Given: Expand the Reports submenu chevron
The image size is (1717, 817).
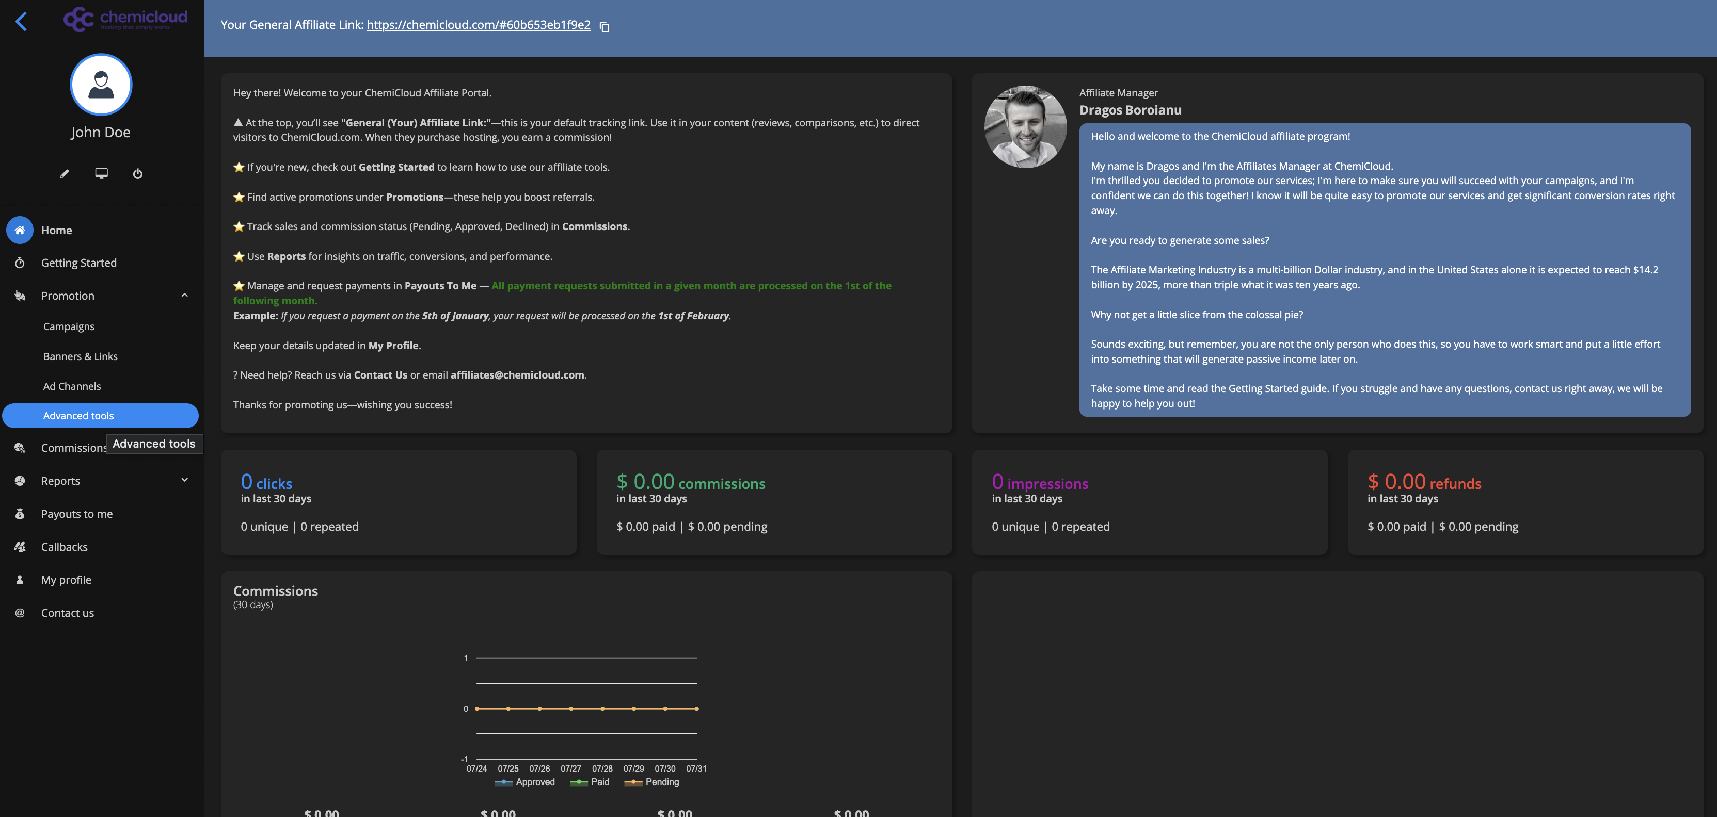Looking at the screenshot, I should coord(185,480).
